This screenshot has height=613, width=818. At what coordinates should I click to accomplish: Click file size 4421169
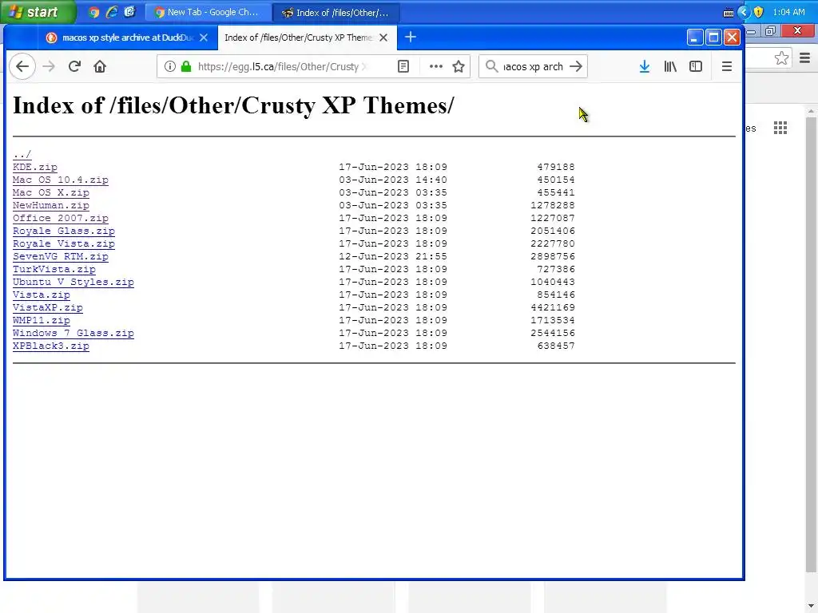tap(553, 307)
